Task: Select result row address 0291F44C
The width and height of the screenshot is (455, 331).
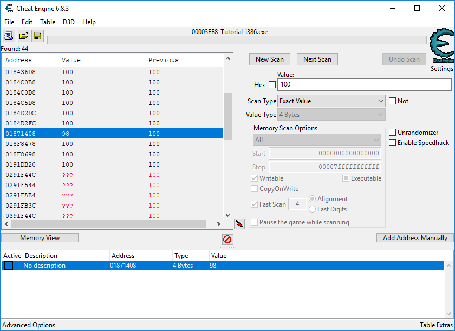Action: 114,175
